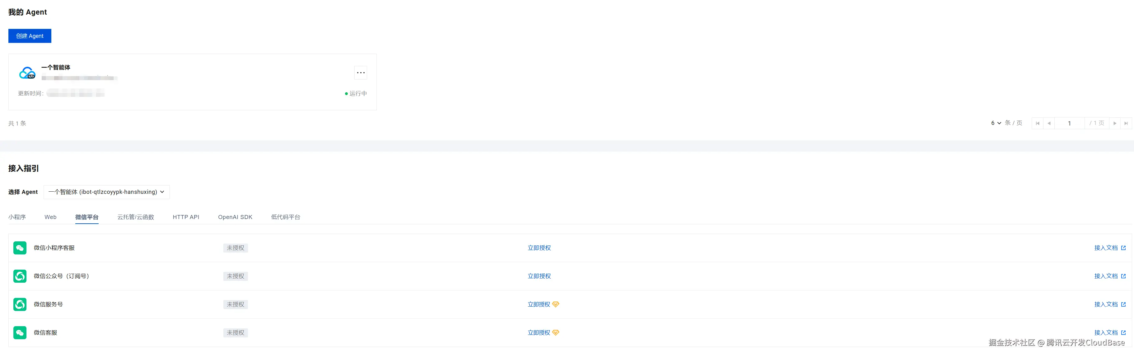This screenshot has height=356, width=1134.
Task: Go to the last page arrow
Action: click(x=1126, y=124)
